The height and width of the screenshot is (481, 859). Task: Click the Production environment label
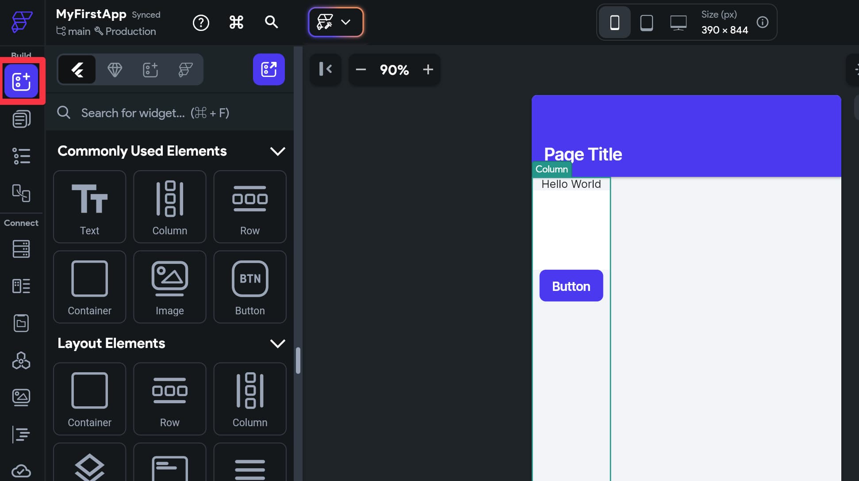125,31
